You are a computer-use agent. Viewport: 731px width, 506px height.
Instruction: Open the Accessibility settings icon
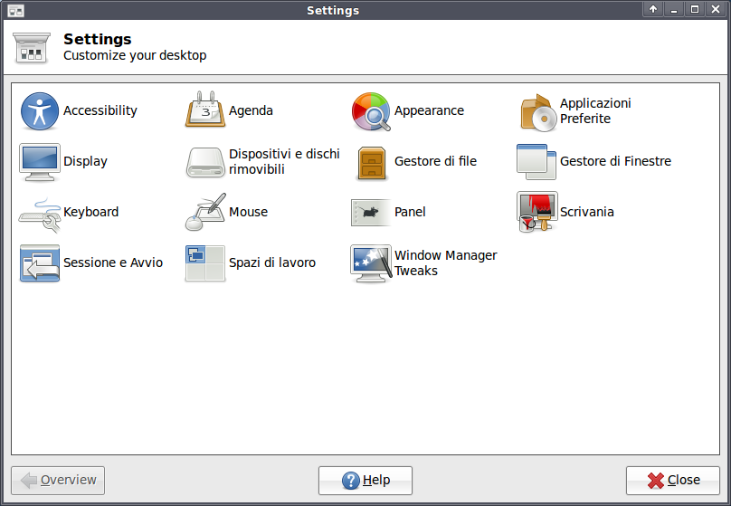click(39, 111)
